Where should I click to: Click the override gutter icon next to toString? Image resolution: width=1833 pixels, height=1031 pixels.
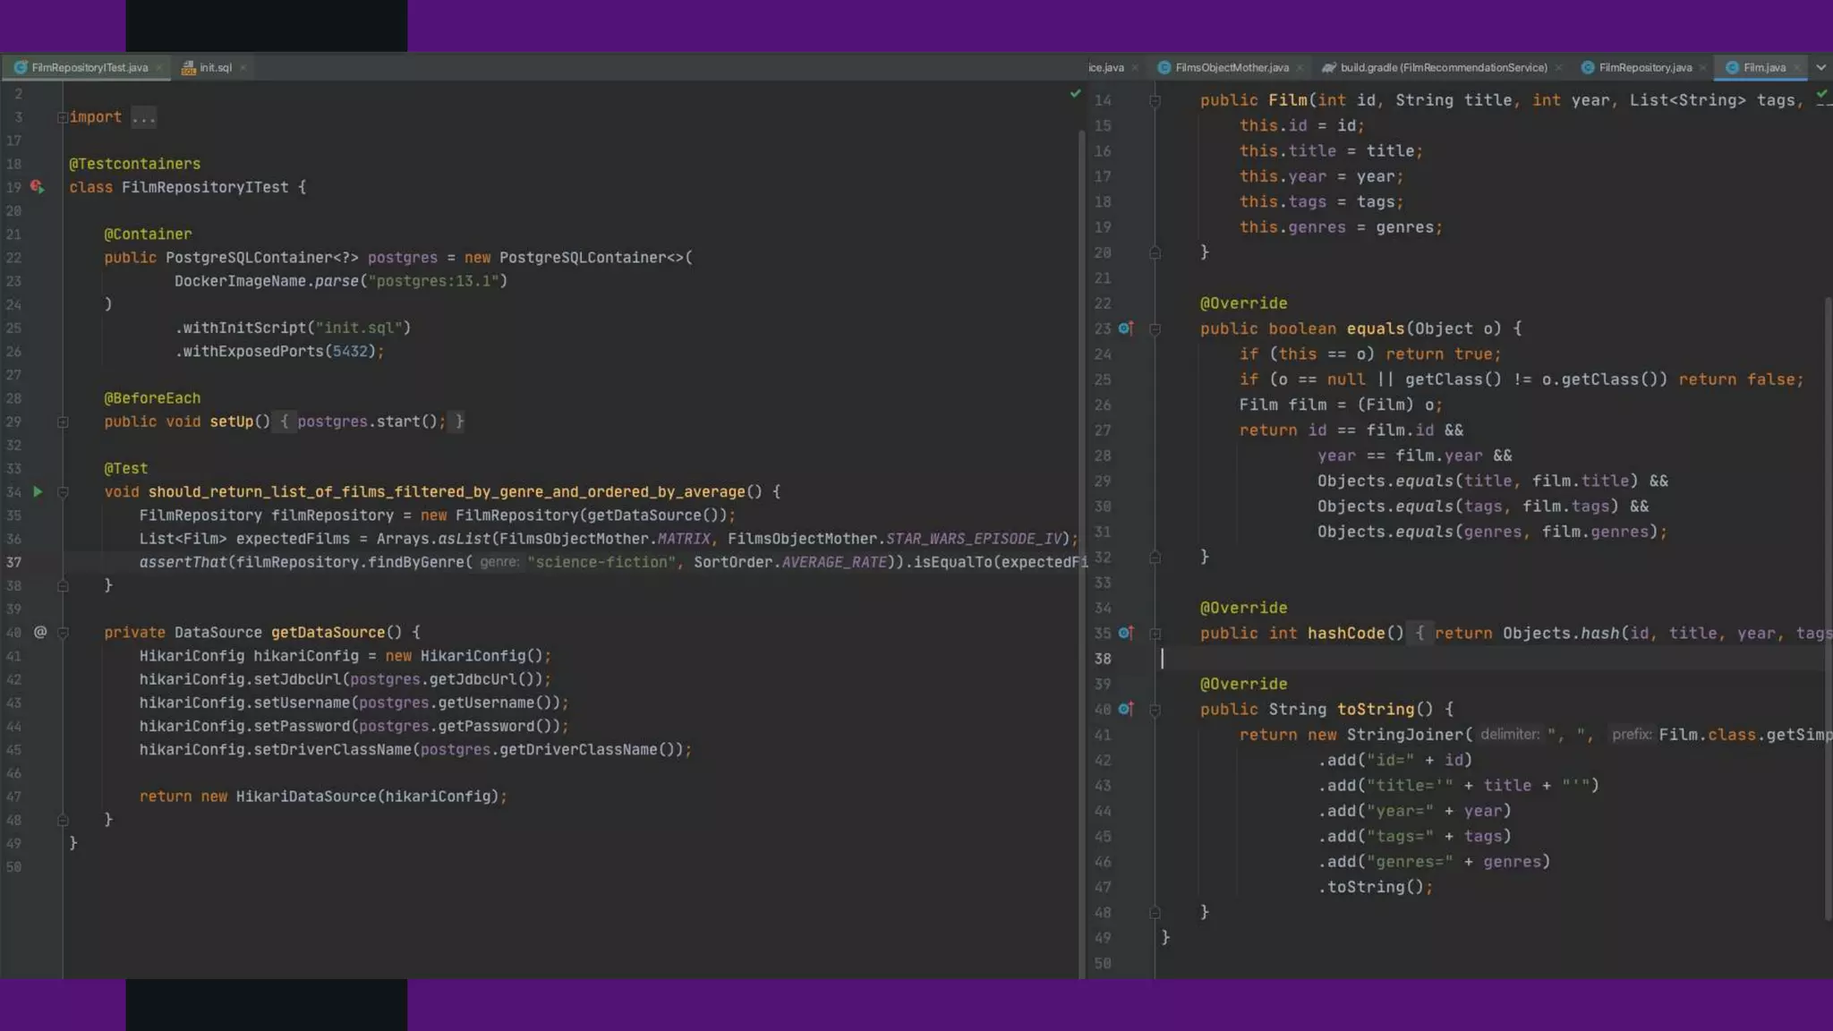1126,709
